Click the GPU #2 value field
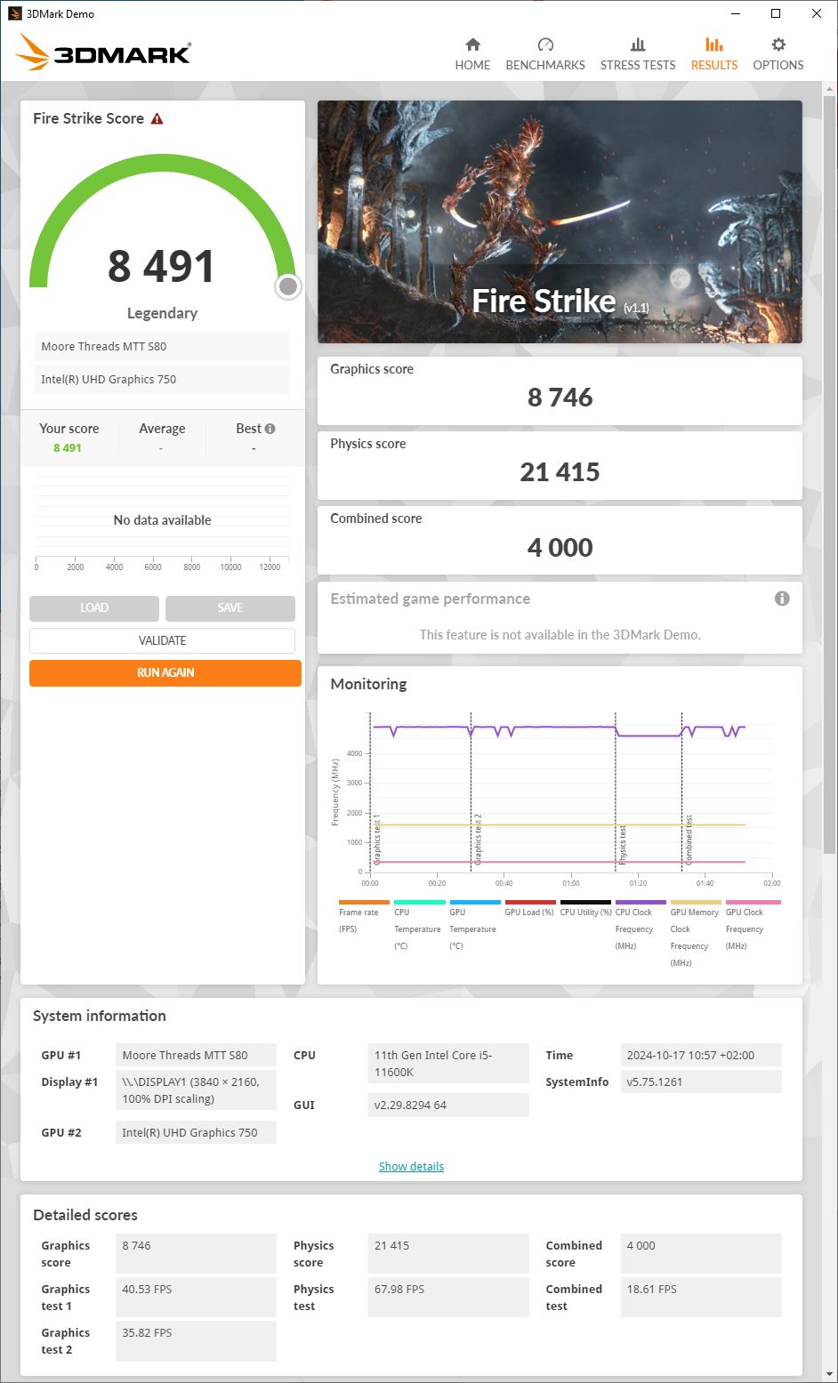 click(x=196, y=1133)
